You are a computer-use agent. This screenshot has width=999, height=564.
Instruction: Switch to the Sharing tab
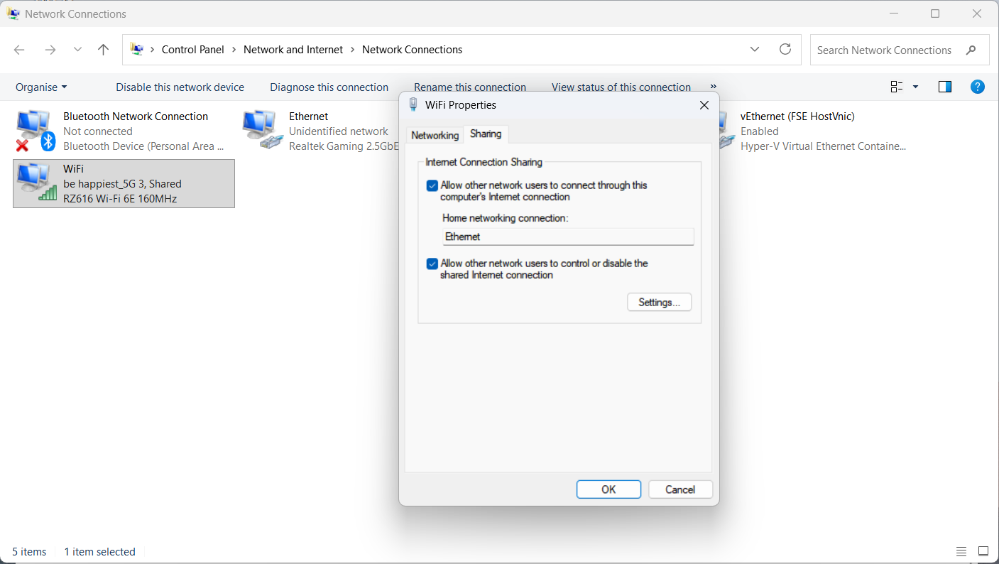(486, 134)
